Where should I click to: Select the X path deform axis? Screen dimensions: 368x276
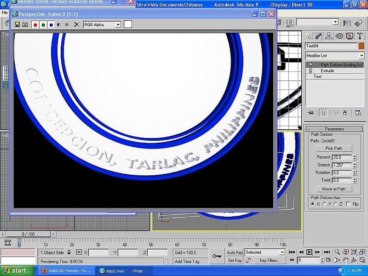(x=313, y=204)
